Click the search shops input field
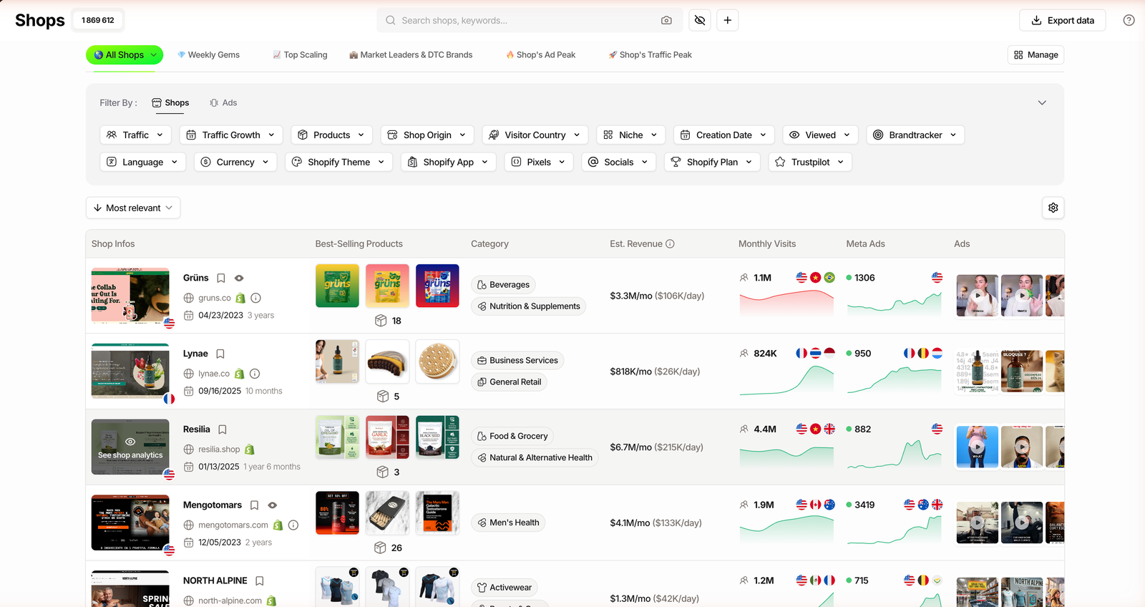 coord(530,21)
